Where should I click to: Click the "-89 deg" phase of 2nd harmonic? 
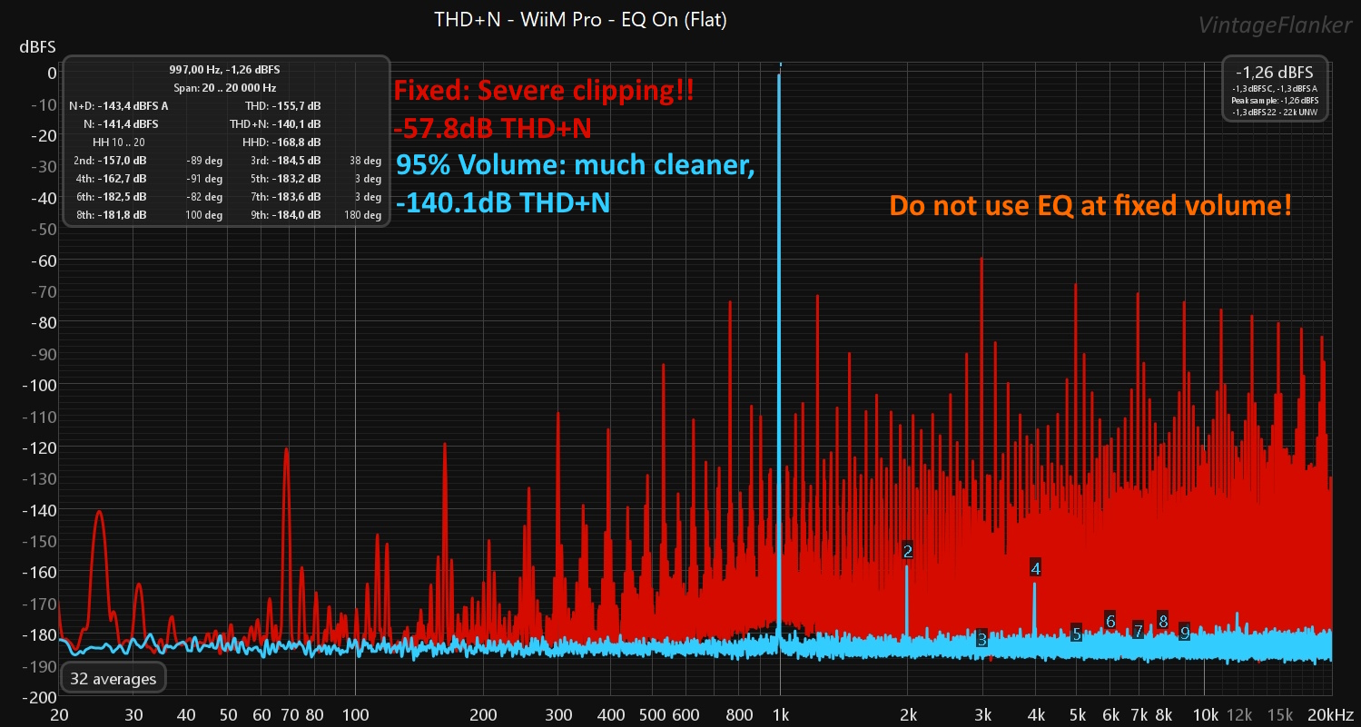(x=204, y=161)
